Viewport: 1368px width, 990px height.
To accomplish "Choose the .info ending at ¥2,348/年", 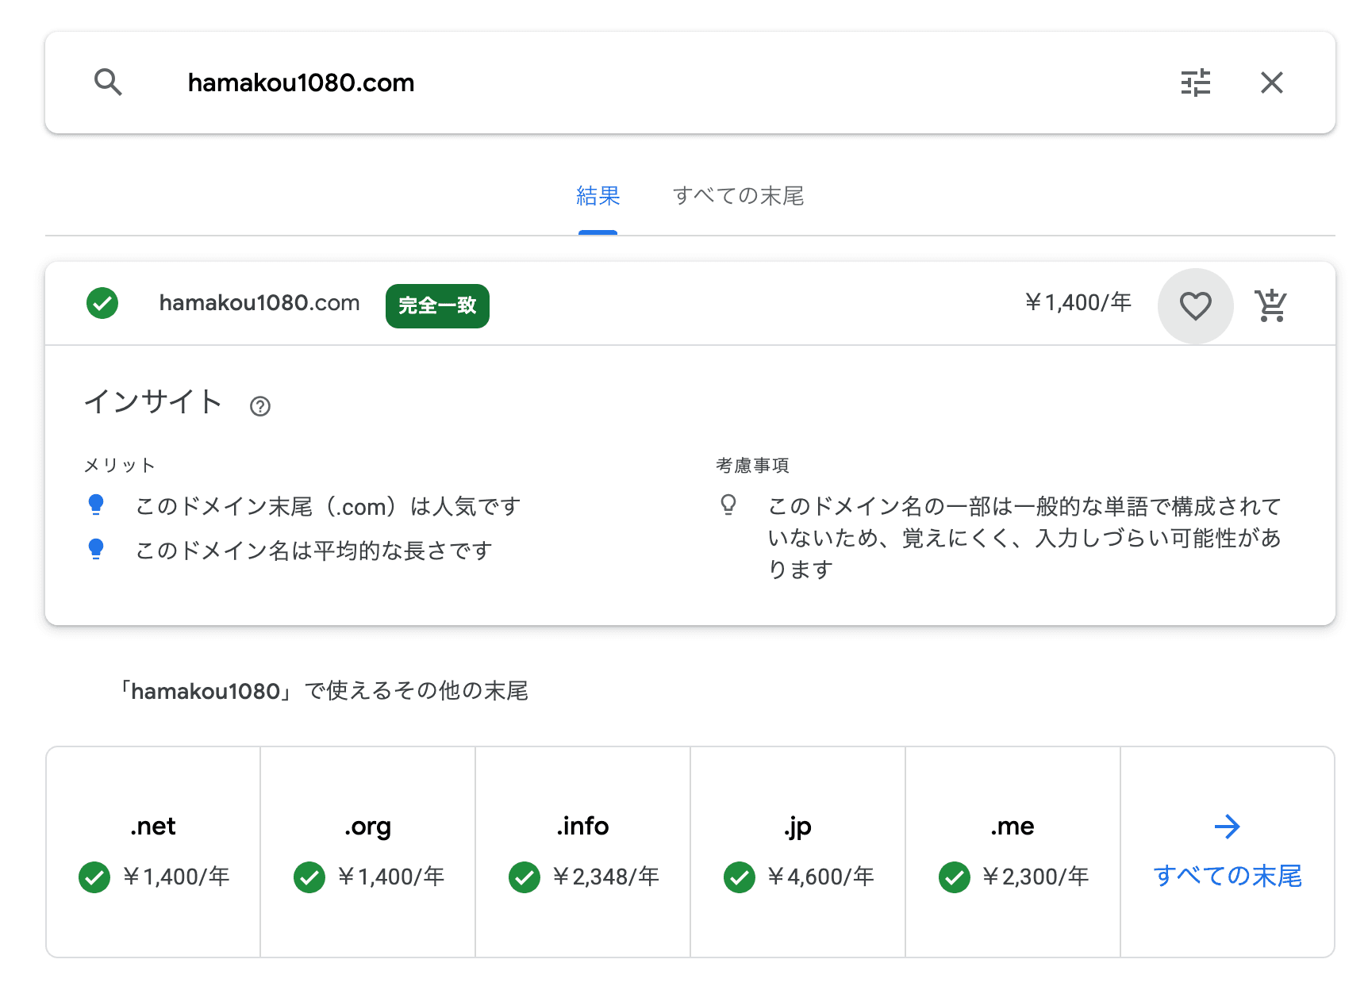I will pos(583,852).
